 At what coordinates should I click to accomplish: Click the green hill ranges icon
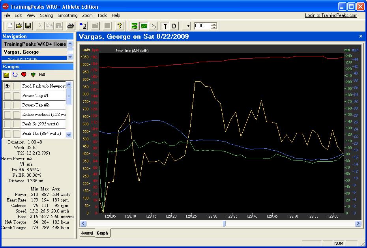(x=33, y=75)
